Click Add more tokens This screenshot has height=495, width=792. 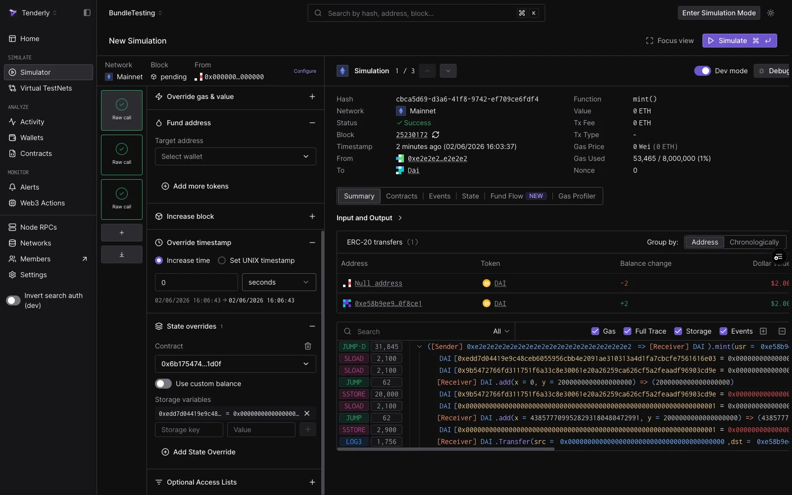click(195, 186)
